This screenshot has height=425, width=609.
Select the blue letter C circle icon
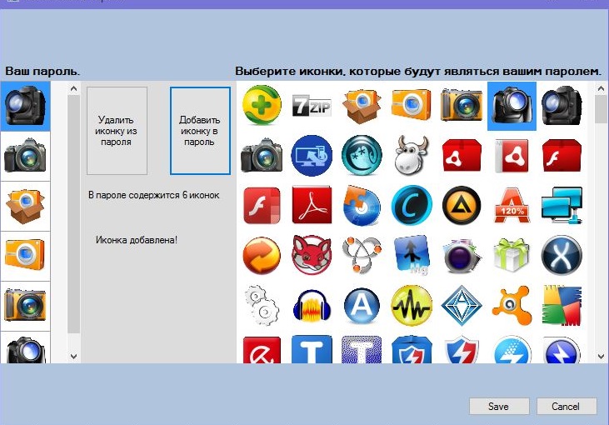[x=412, y=205]
